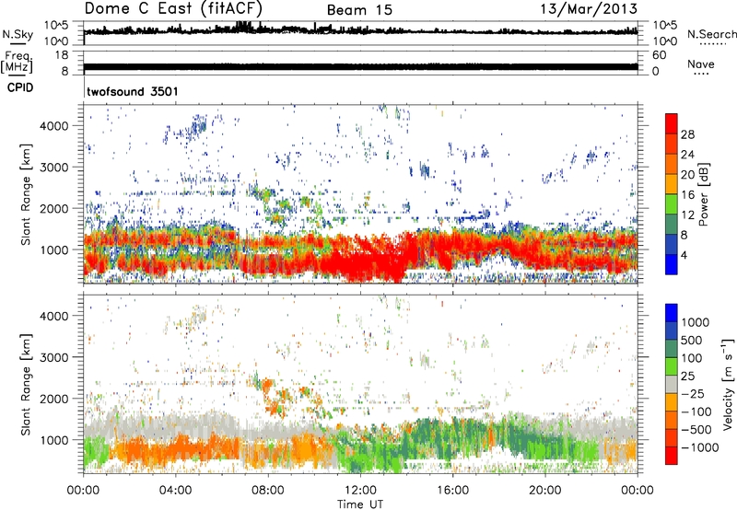
Task: Click the red top of power color bar
Action: click(672, 123)
